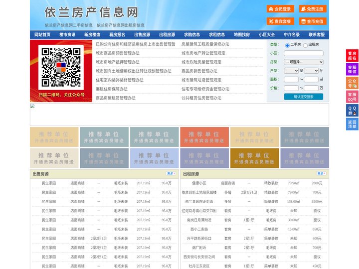Open 住宅专项维修资金管理办法 link
The image size is (359, 269).
205,89
